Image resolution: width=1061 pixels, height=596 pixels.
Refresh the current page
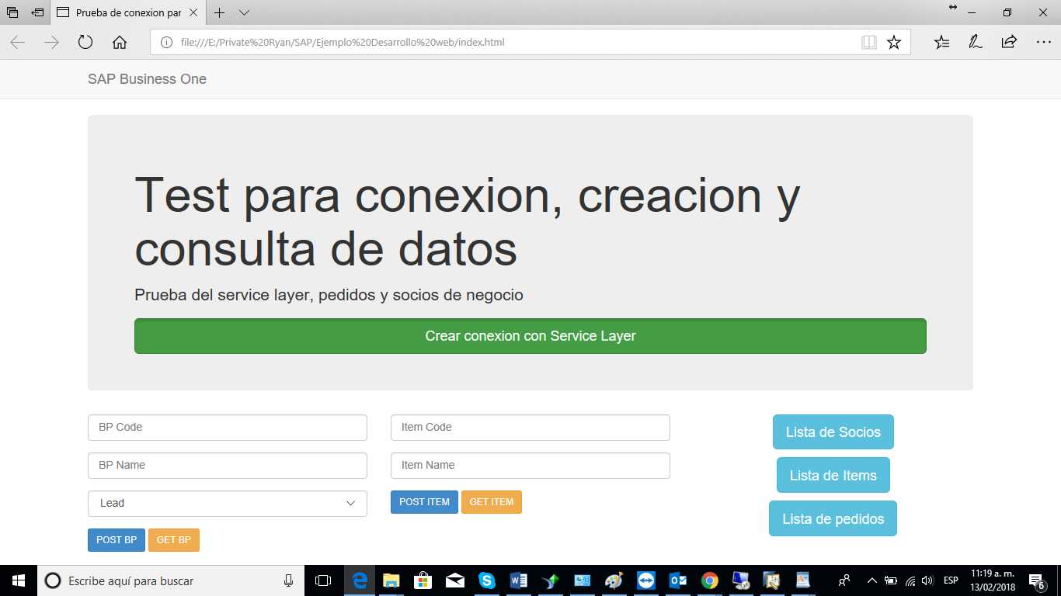tap(85, 42)
